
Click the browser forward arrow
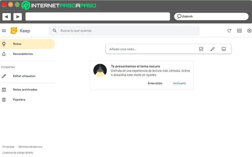tap(18, 17)
